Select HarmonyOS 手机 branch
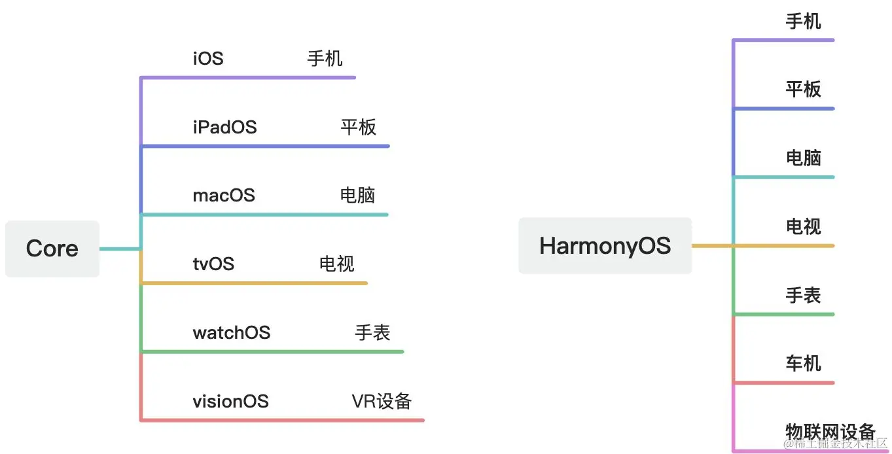892x454 pixels. [x=803, y=22]
